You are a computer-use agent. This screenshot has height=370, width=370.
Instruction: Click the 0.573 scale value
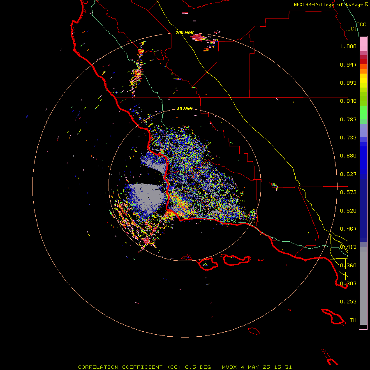(348, 192)
